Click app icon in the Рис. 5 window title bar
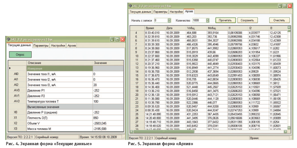This screenshot has height=148, width=297. pos(130,6)
